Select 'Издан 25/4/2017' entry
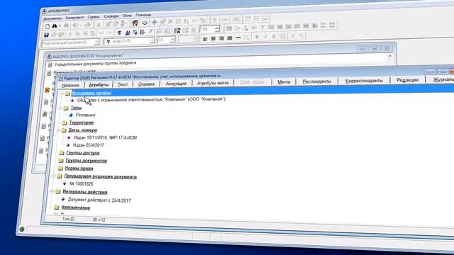 [88, 145]
